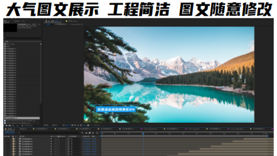Screen dimensions: 277x156
Task: Open the Project panel color depth setting
Action: [17, 126]
